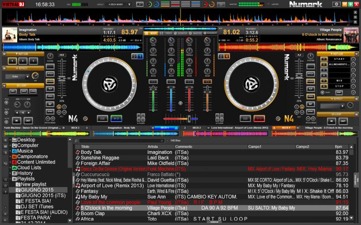Viewport: 361px width, 225px height.
Task: Collapse the right deck HOT CUE panel
Action: coord(356,54)
